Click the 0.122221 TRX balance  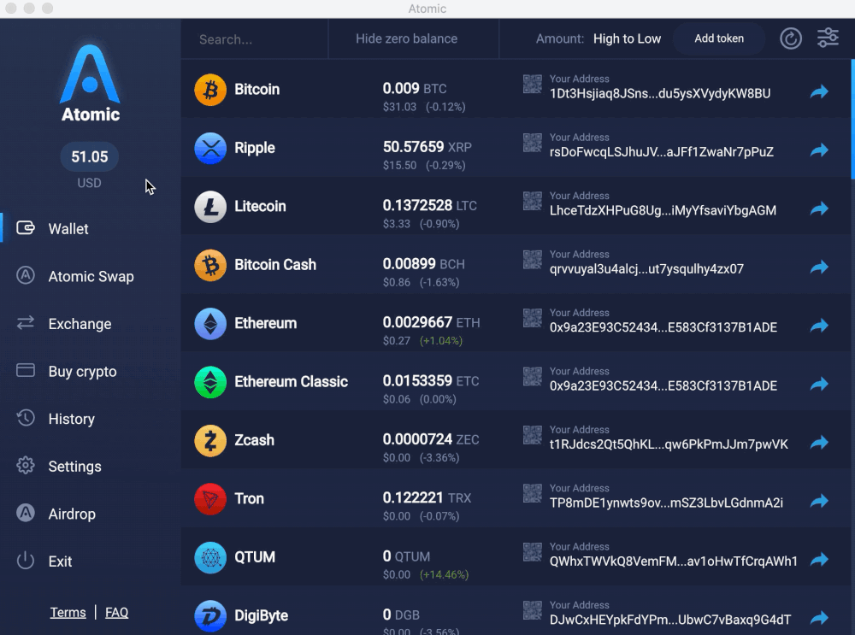(427, 497)
